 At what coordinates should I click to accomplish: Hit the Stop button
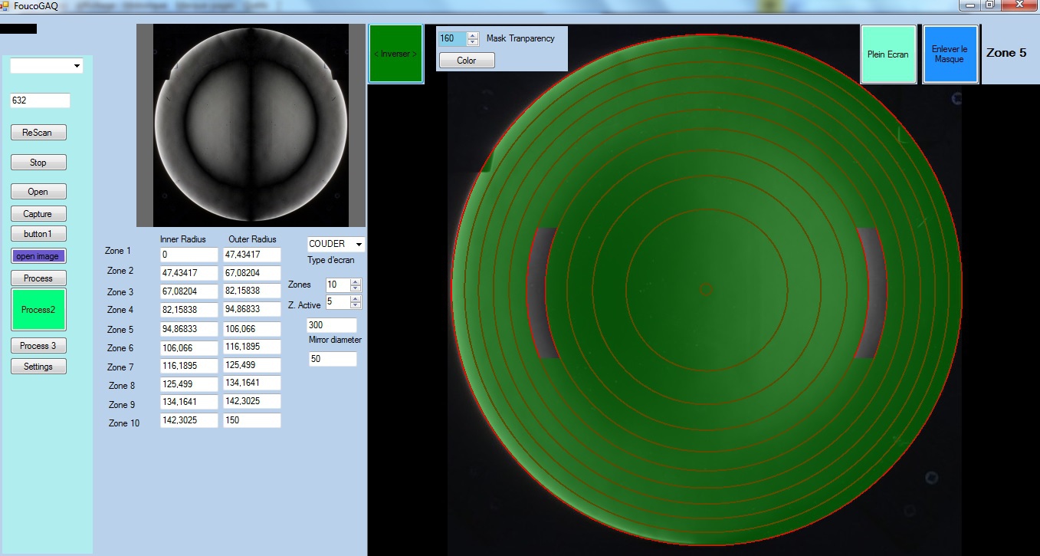tap(38, 163)
